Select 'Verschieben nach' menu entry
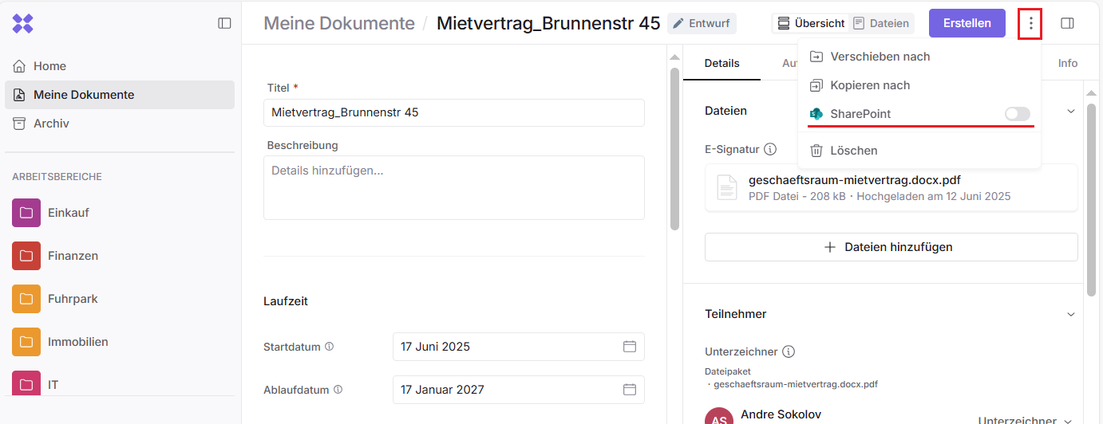This screenshot has height=424, width=1103. click(880, 57)
